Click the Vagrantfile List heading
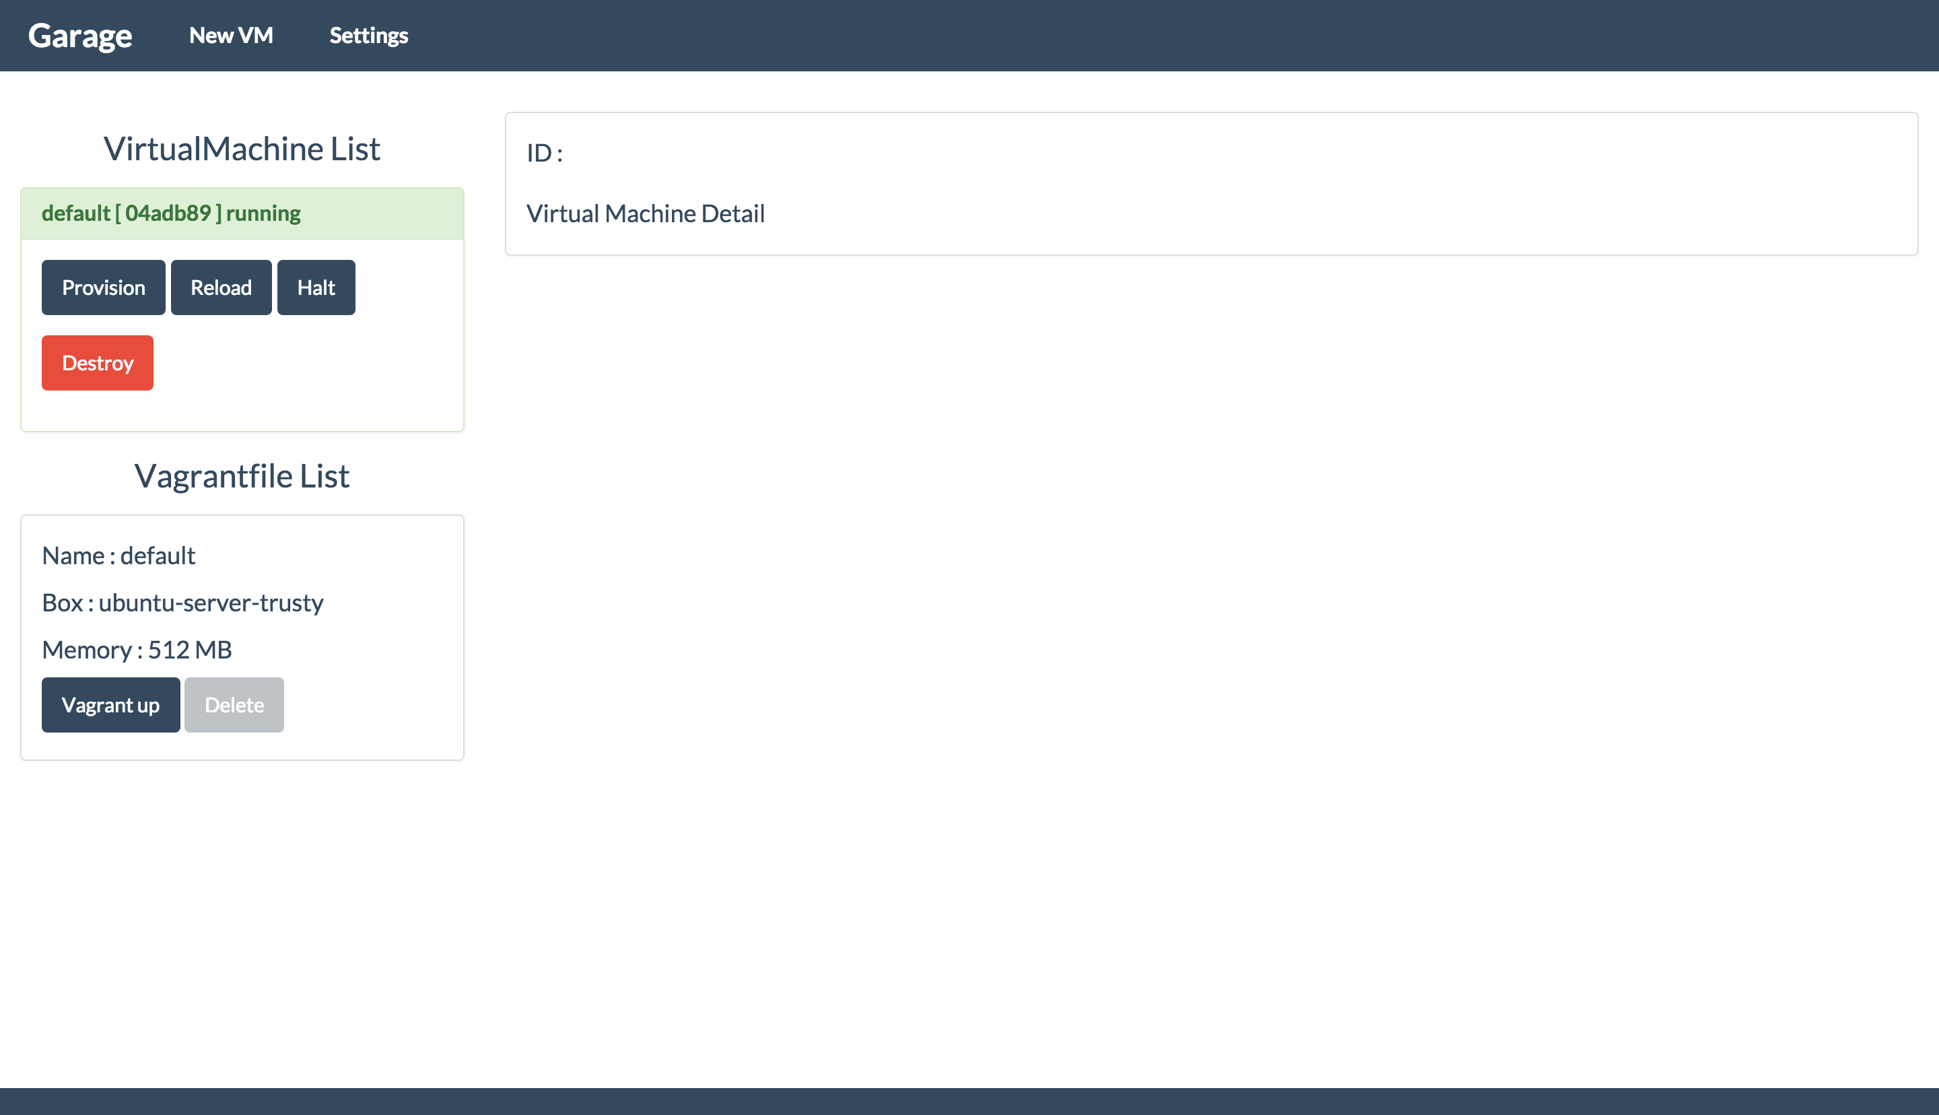 [x=242, y=475]
